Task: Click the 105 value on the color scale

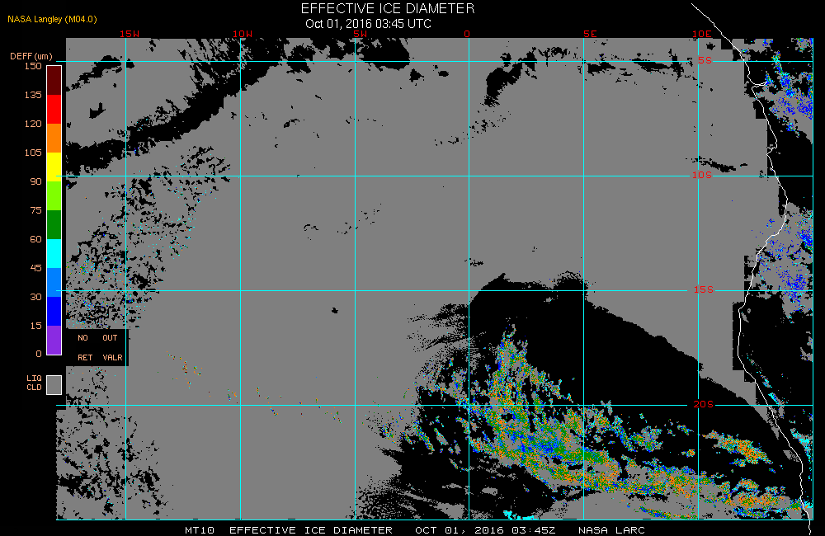Action: [x=33, y=153]
